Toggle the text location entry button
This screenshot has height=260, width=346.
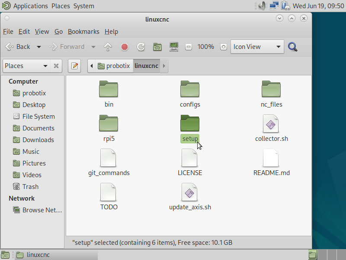74,66
